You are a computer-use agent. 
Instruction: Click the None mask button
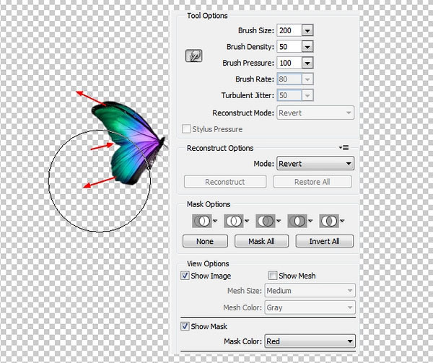(x=205, y=241)
